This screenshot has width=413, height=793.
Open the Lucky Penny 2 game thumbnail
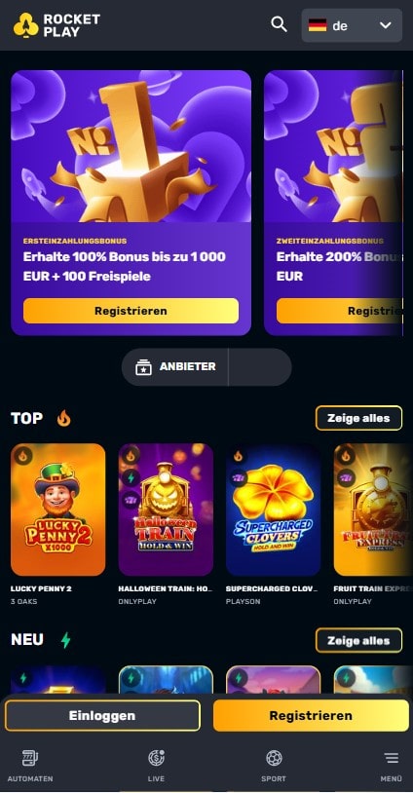tap(58, 510)
